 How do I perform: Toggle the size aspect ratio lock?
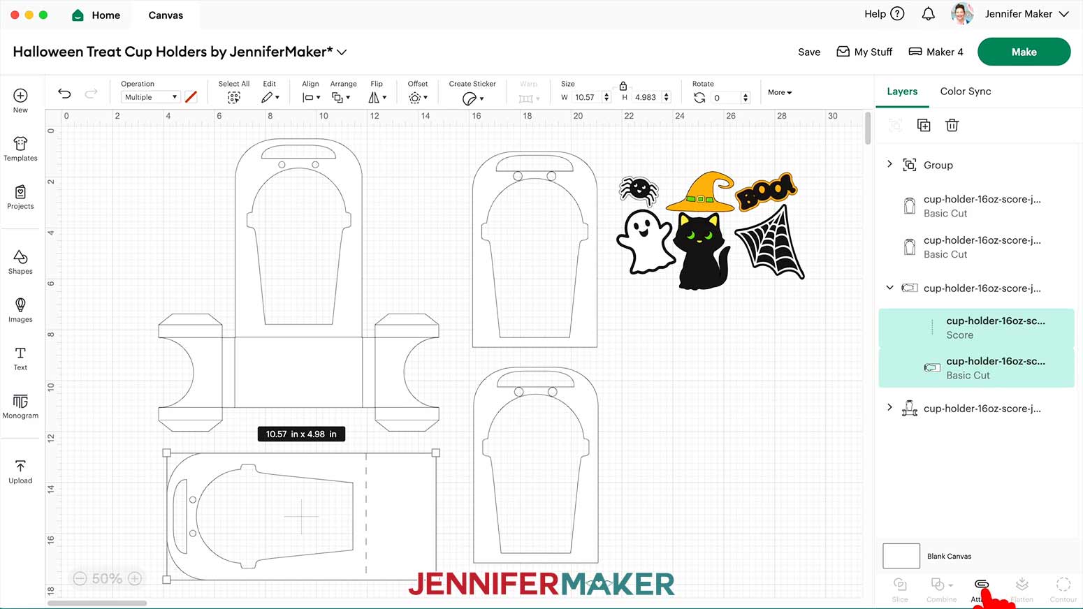click(x=623, y=85)
